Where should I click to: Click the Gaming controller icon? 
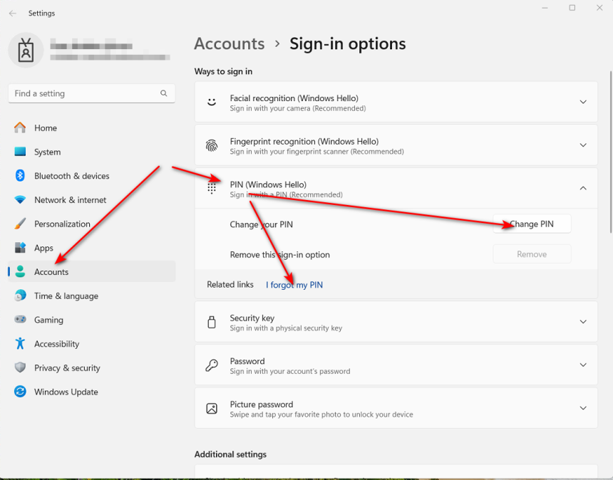[x=20, y=320]
